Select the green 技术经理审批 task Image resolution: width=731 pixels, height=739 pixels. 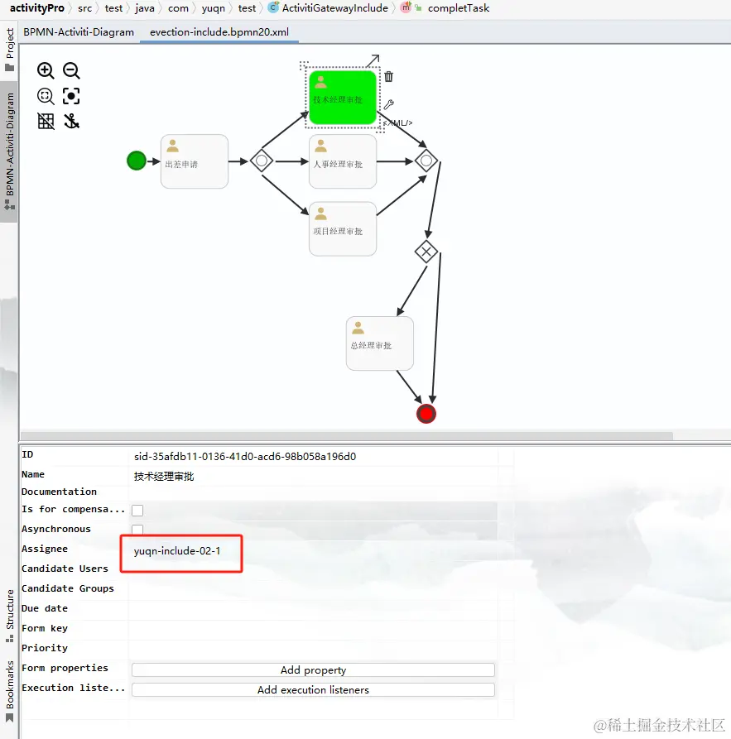pyautogui.click(x=343, y=98)
